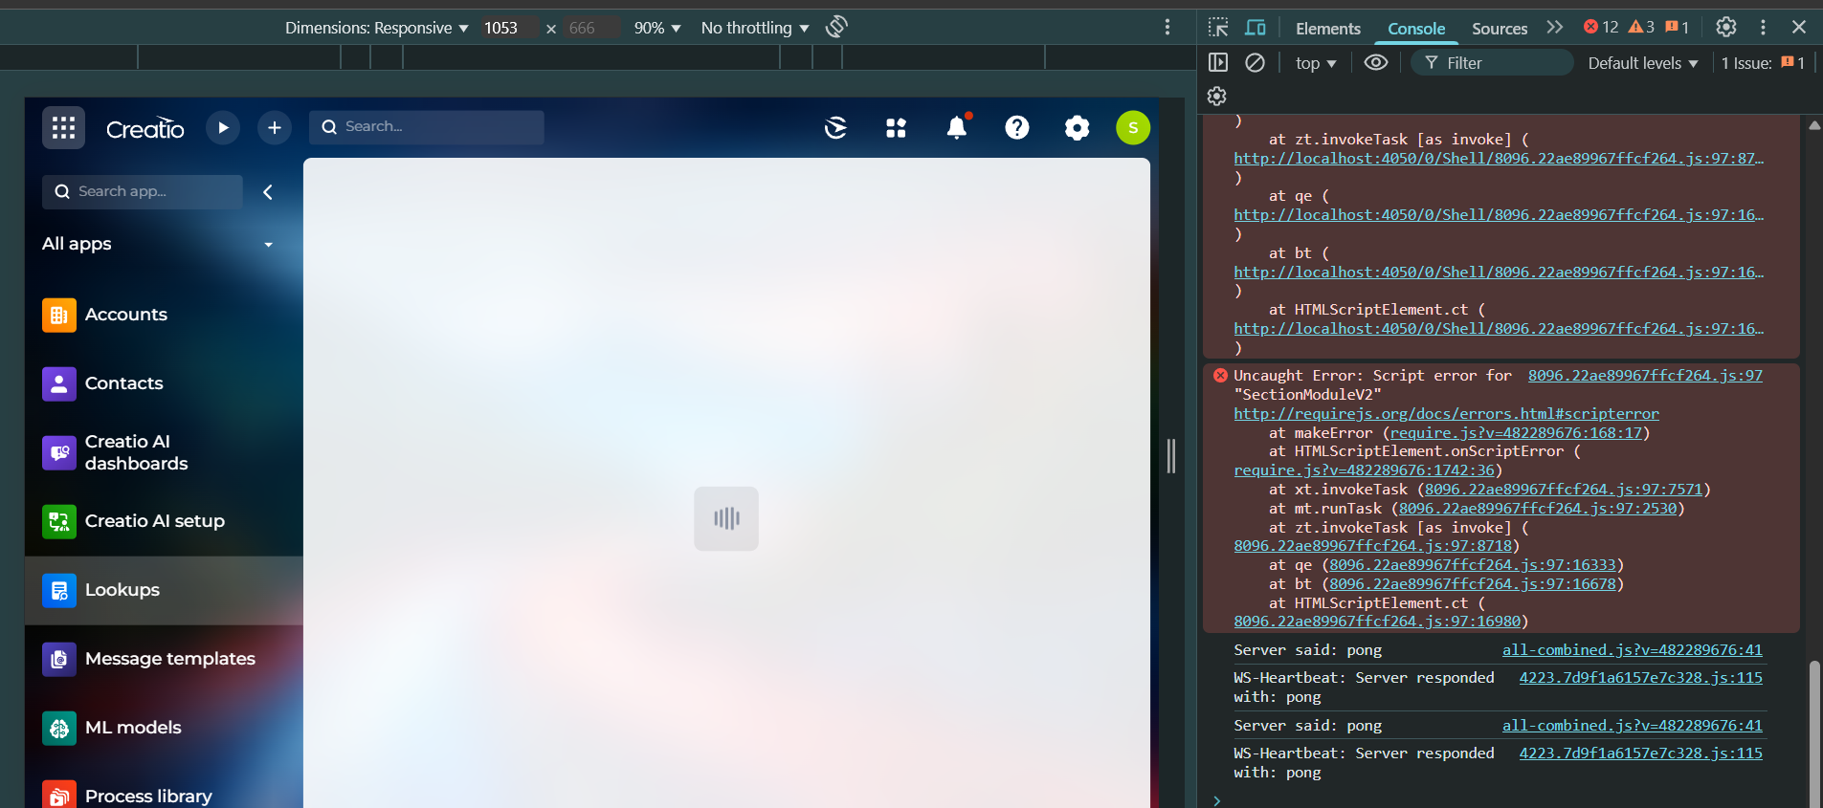
Task: Open the Creatio AI assistant icon
Action: [x=835, y=127]
